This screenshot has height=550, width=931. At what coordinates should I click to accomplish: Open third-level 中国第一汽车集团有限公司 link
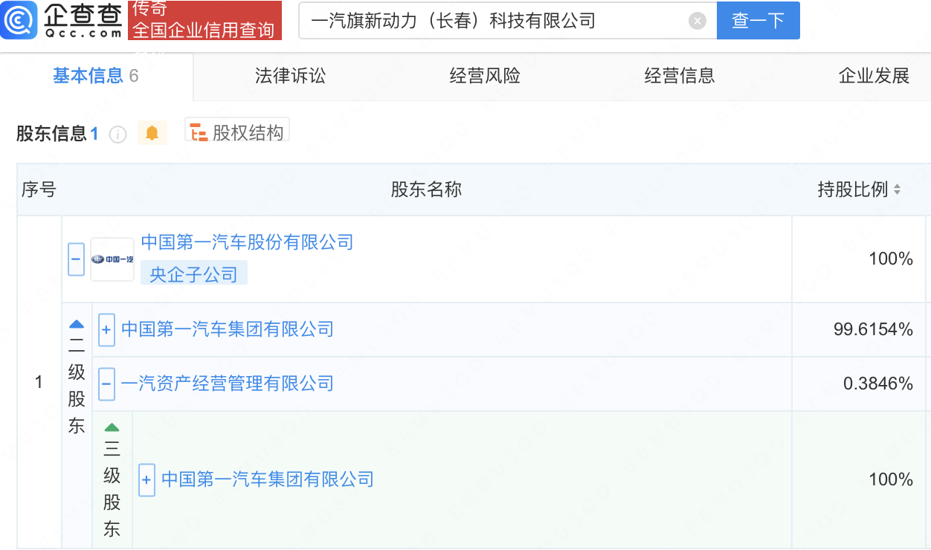[x=268, y=479]
